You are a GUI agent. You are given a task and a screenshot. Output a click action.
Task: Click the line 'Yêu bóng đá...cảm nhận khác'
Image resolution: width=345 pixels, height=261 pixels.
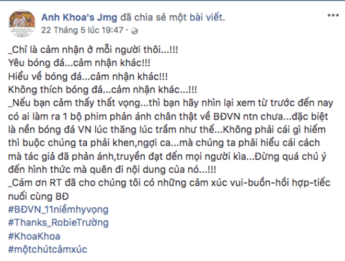click(79, 63)
